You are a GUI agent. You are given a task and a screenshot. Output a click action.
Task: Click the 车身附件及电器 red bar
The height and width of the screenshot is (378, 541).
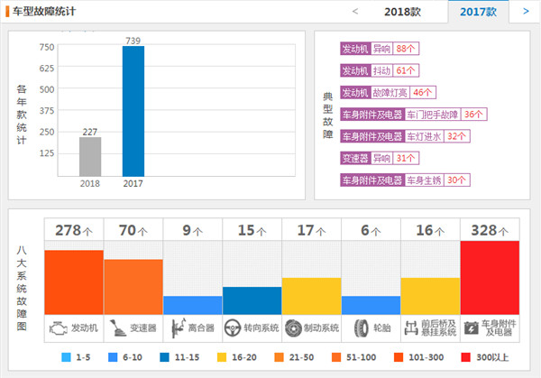pos(490,278)
